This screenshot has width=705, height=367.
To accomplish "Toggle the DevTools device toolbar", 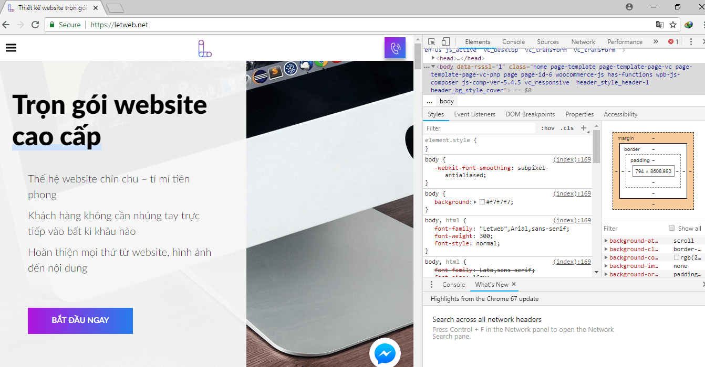I will 445,42.
